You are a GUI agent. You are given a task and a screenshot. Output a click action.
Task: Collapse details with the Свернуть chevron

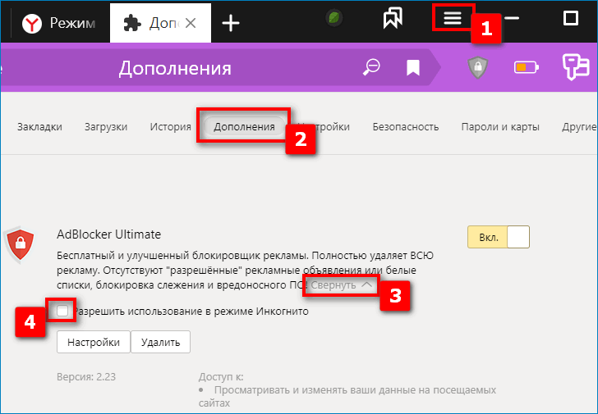click(x=342, y=285)
